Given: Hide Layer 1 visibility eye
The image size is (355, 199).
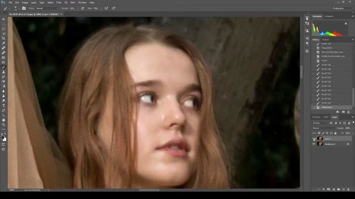Looking at the screenshot, I should pos(314,139).
